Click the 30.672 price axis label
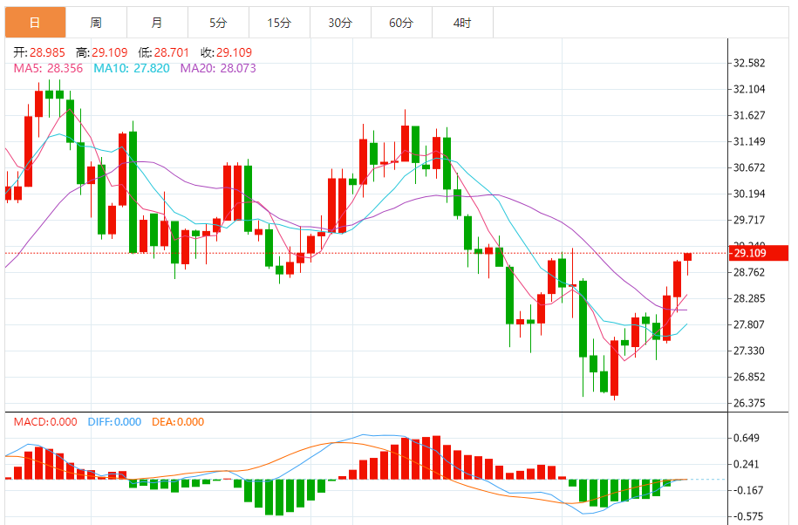The image size is (798, 525). pos(749,167)
